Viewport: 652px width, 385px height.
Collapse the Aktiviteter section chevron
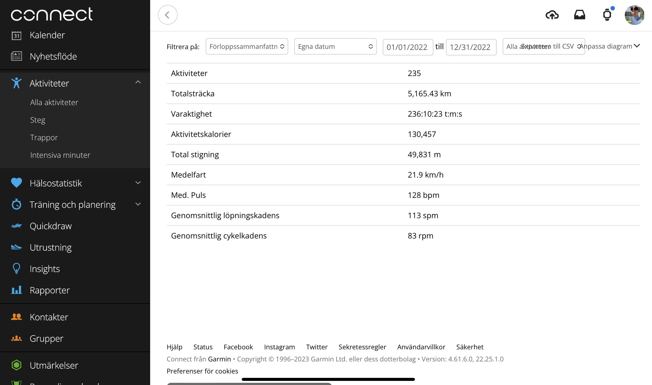pos(138,82)
